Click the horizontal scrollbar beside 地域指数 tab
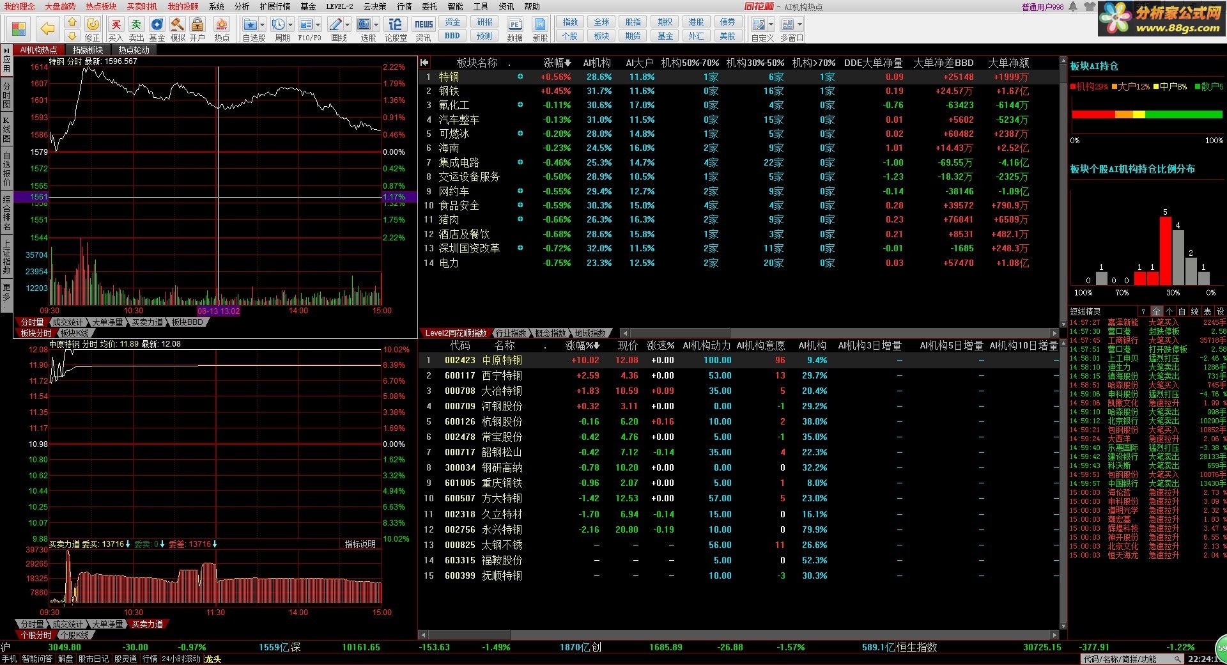This screenshot has height=665, width=1227. point(840,333)
